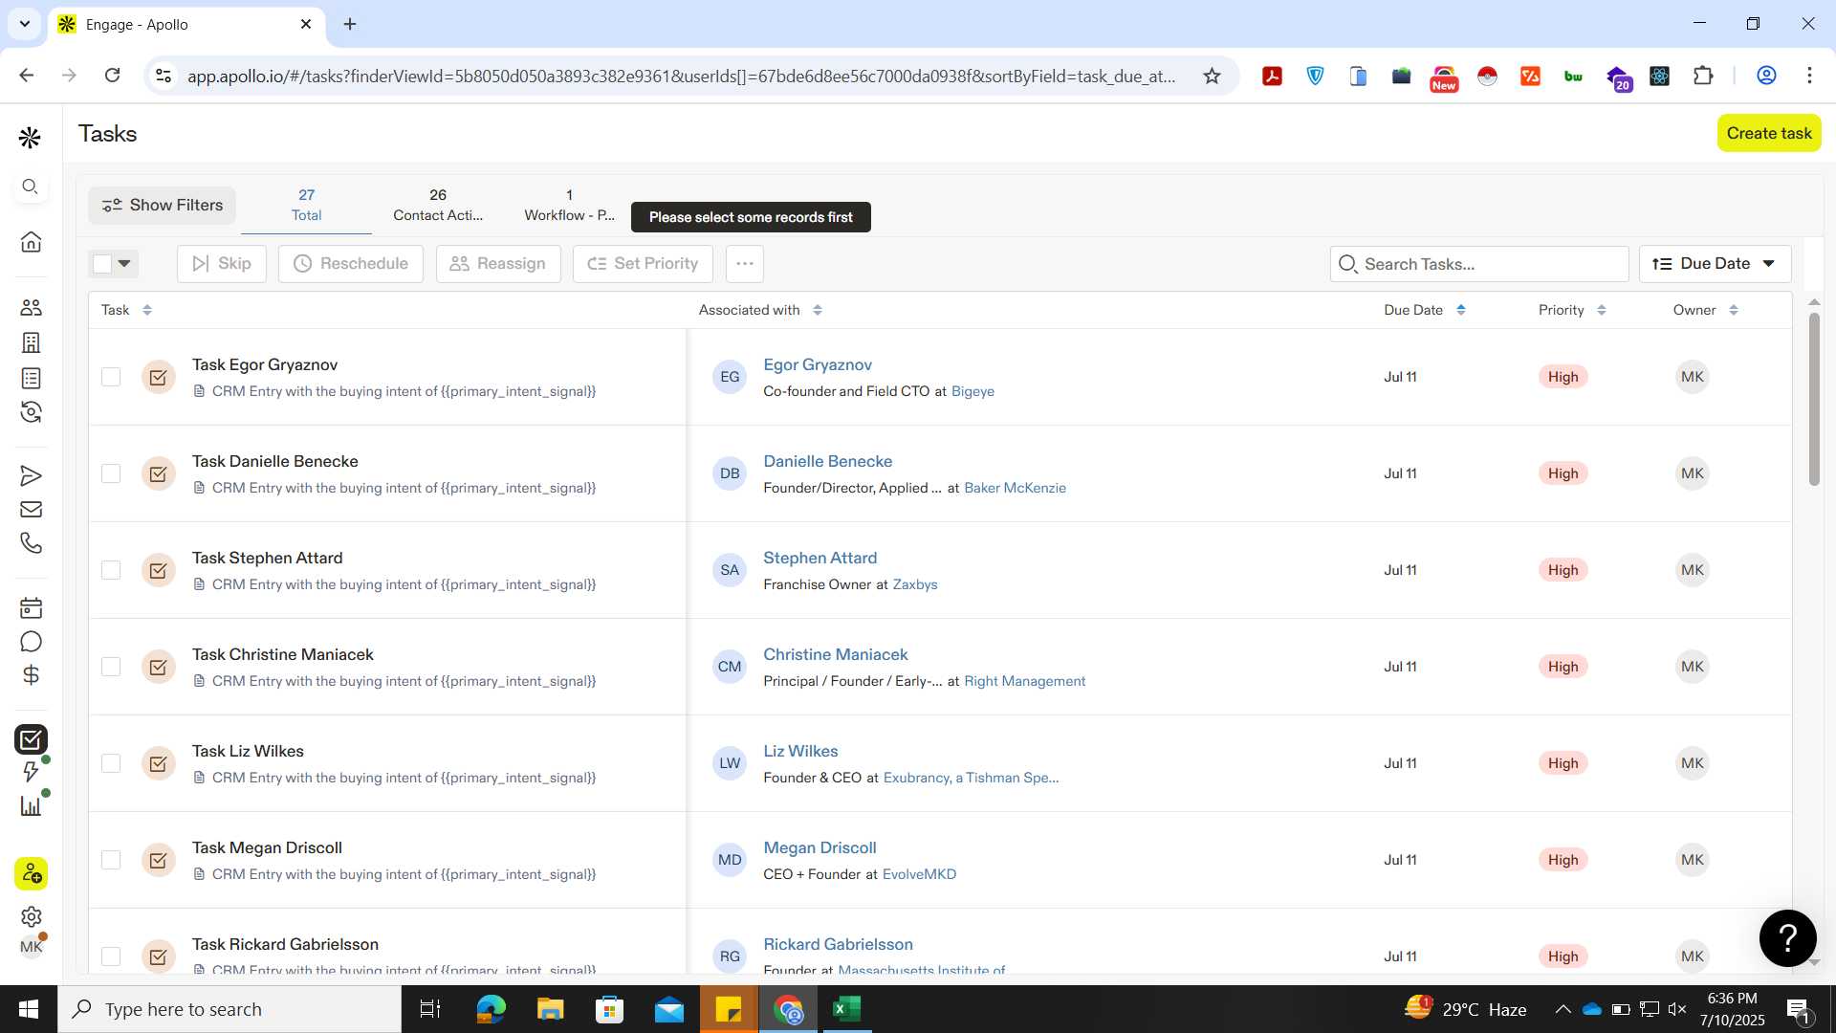The height and width of the screenshot is (1033, 1836).
Task: Click the task type icon for Liz Wilkes
Action: coord(159,763)
